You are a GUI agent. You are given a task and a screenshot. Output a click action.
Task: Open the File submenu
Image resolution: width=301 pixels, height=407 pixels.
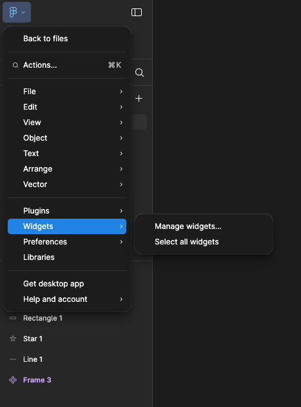coord(67,92)
